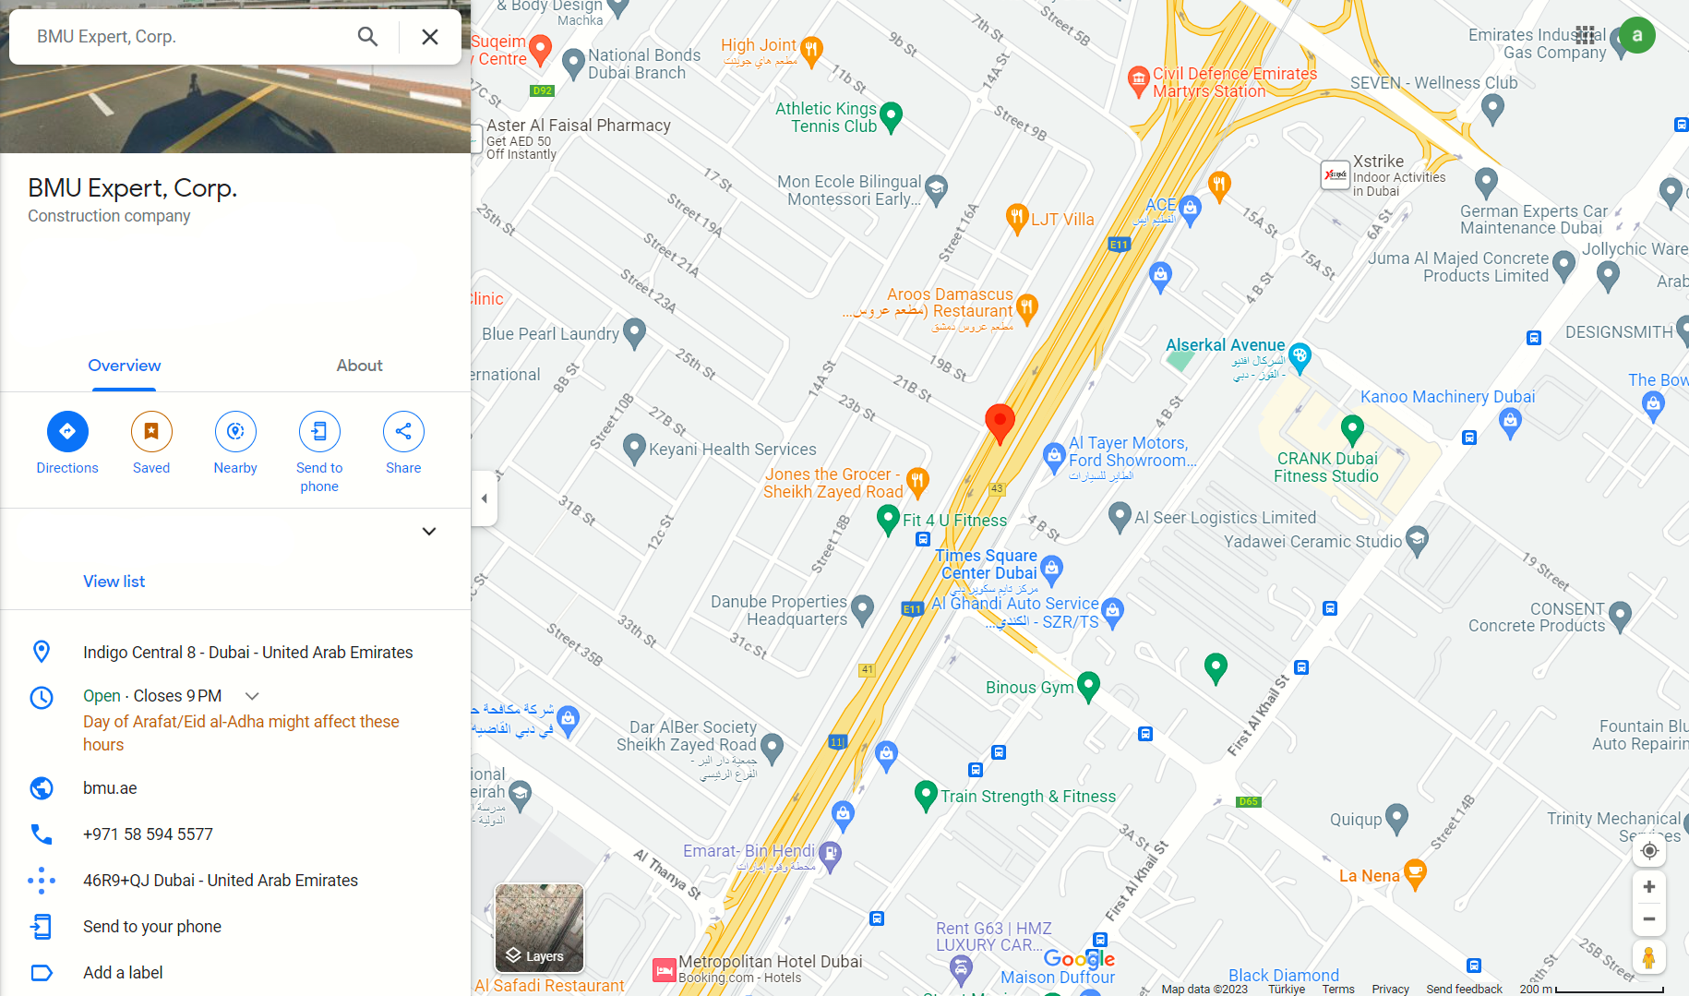Click the search magnifier icon
This screenshot has width=1689, height=996.
coord(367,37)
